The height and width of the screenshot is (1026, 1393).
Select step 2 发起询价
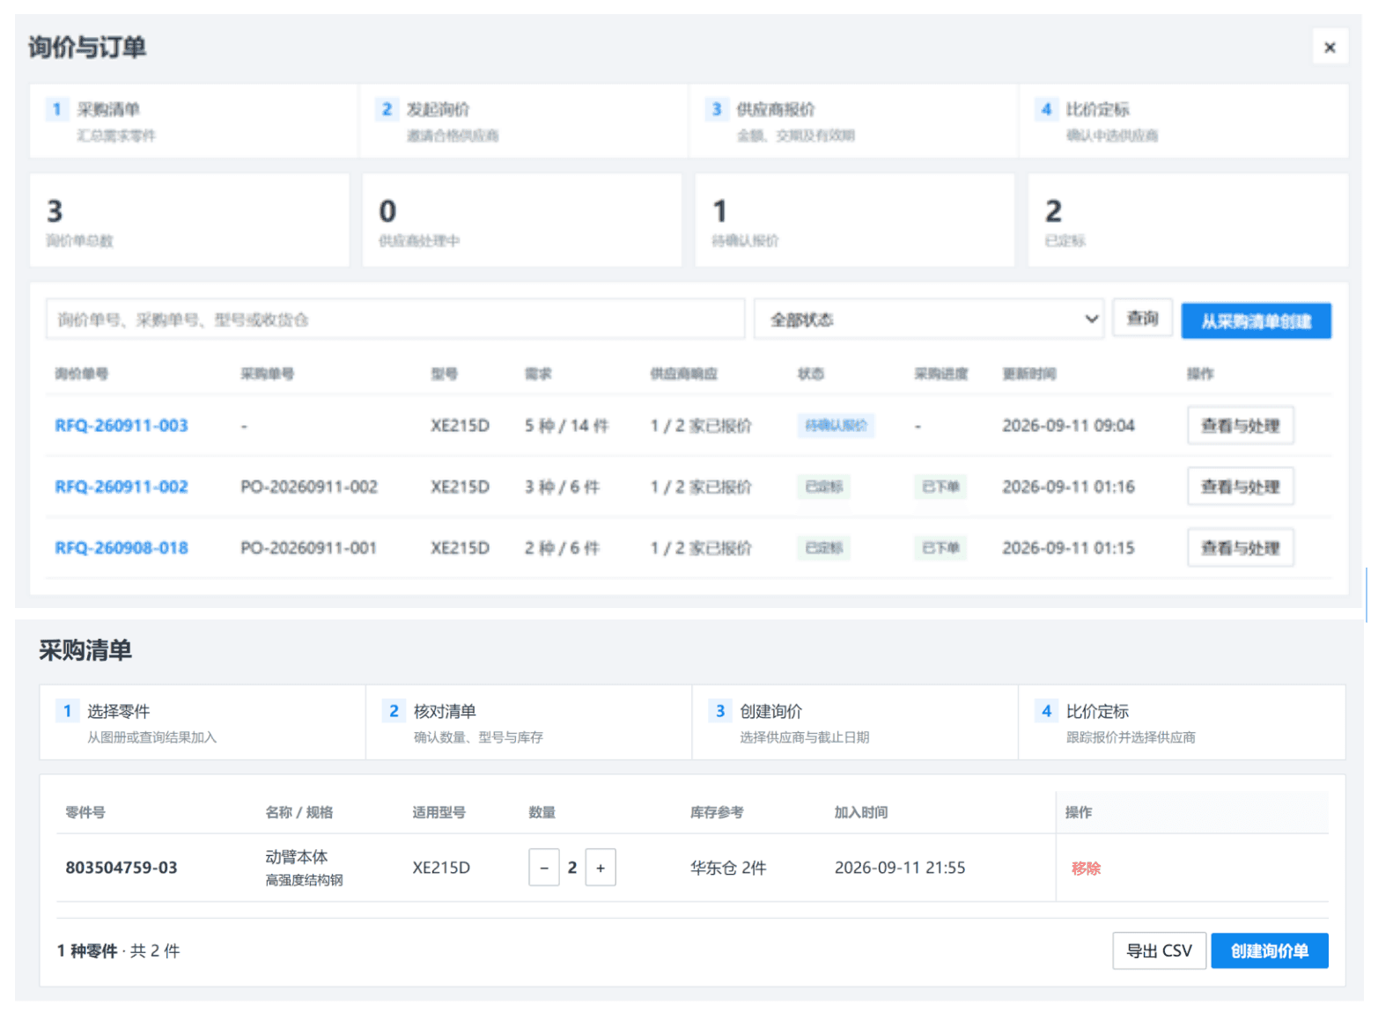[524, 121]
